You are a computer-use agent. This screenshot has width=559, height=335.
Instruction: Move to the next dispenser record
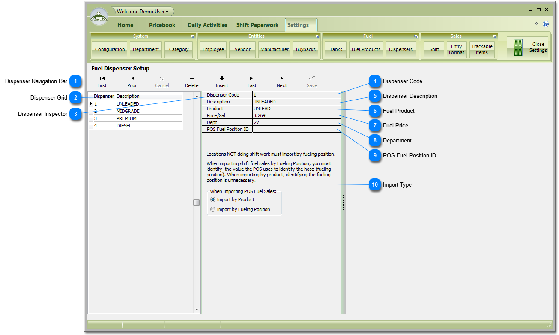(282, 81)
